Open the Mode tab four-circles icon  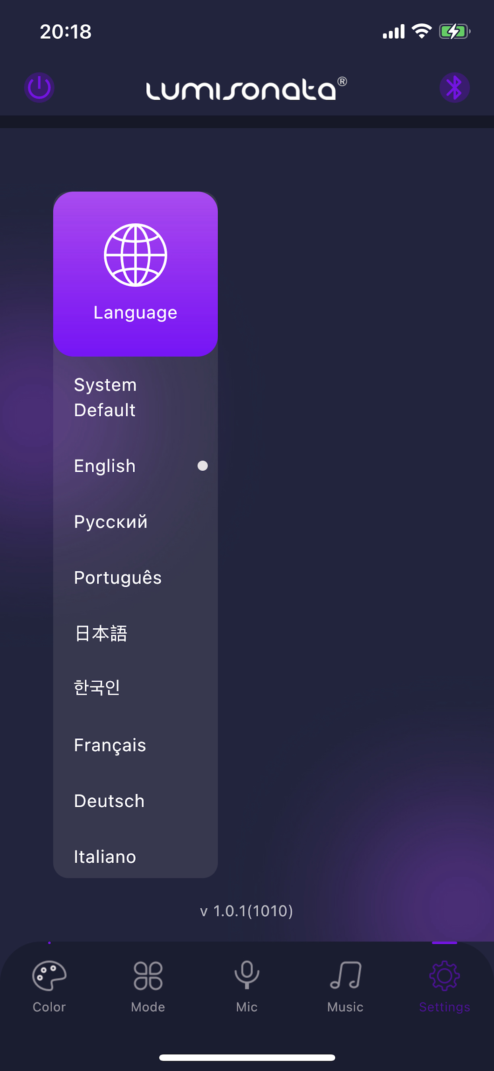pyautogui.click(x=148, y=975)
